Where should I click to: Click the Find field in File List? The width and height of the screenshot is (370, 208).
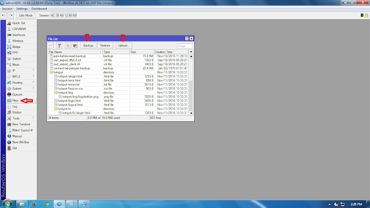click(185, 46)
